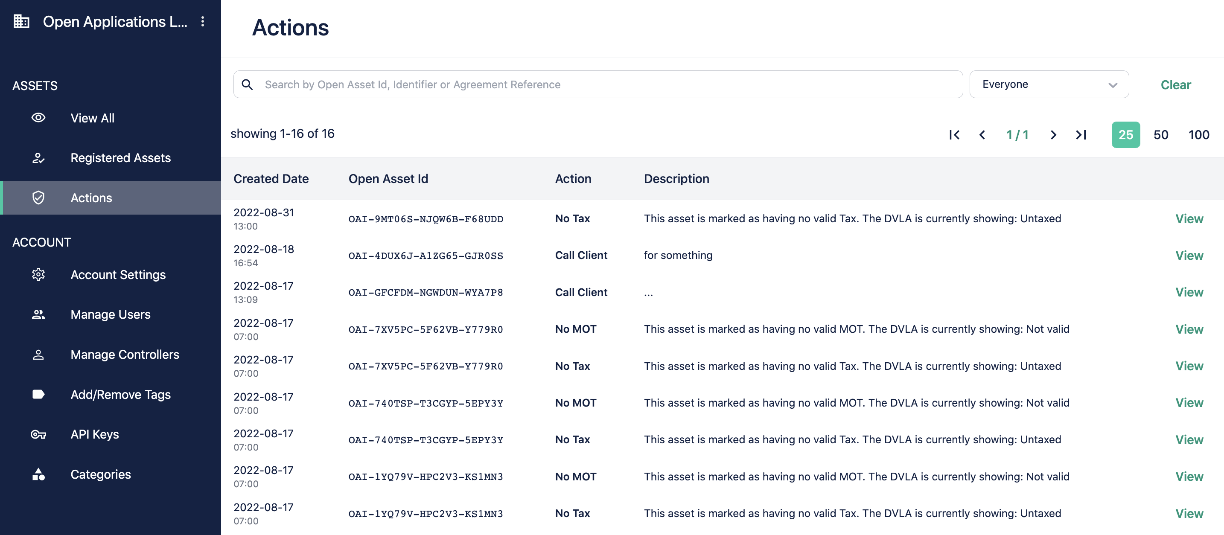1224x535 pixels.
Task: Click the Open Applications L... organization title
Action: 115,21
